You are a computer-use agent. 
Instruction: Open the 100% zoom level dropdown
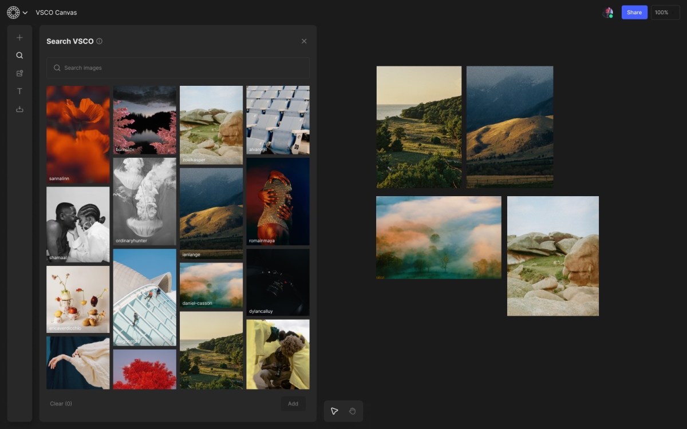(665, 12)
